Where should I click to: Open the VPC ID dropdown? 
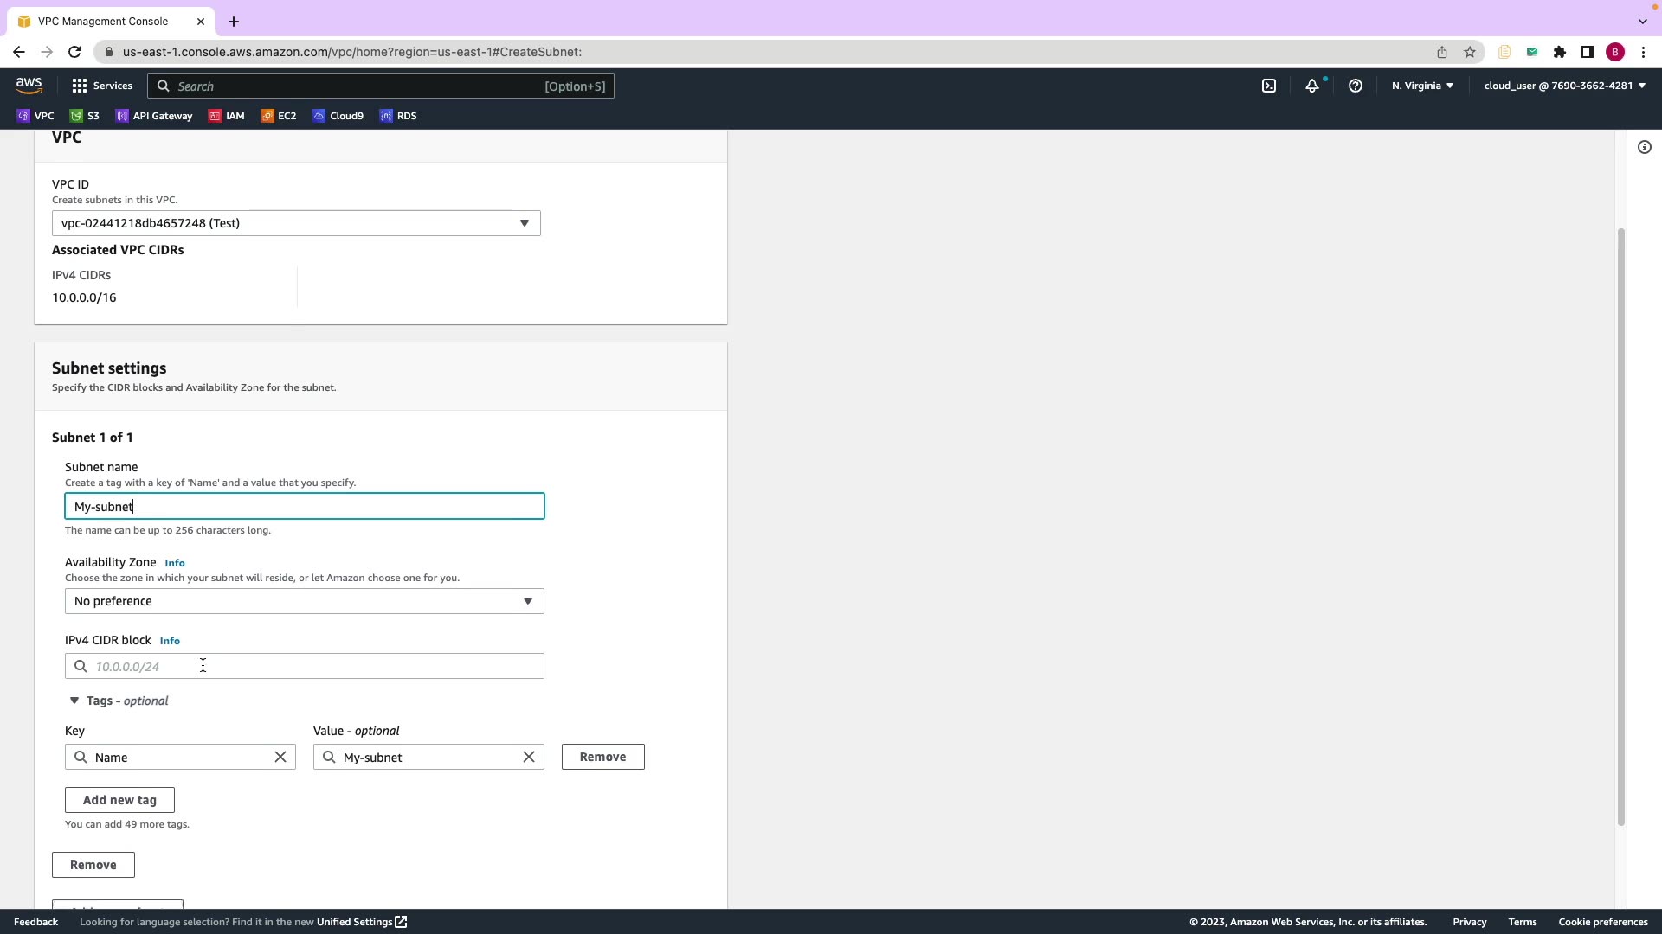tap(296, 223)
